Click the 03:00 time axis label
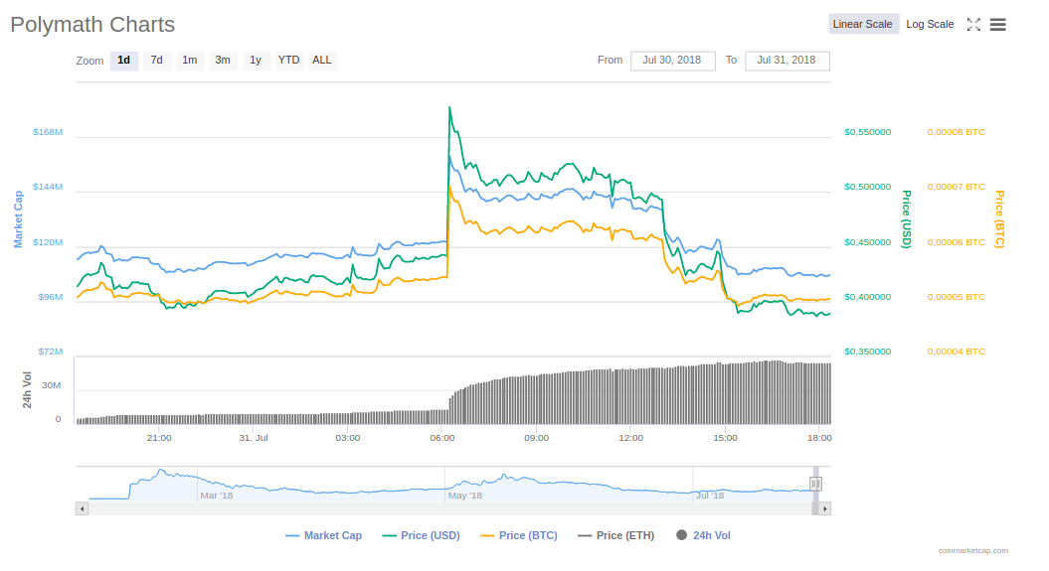The height and width of the screenshot is (571, 1049). 348,438
